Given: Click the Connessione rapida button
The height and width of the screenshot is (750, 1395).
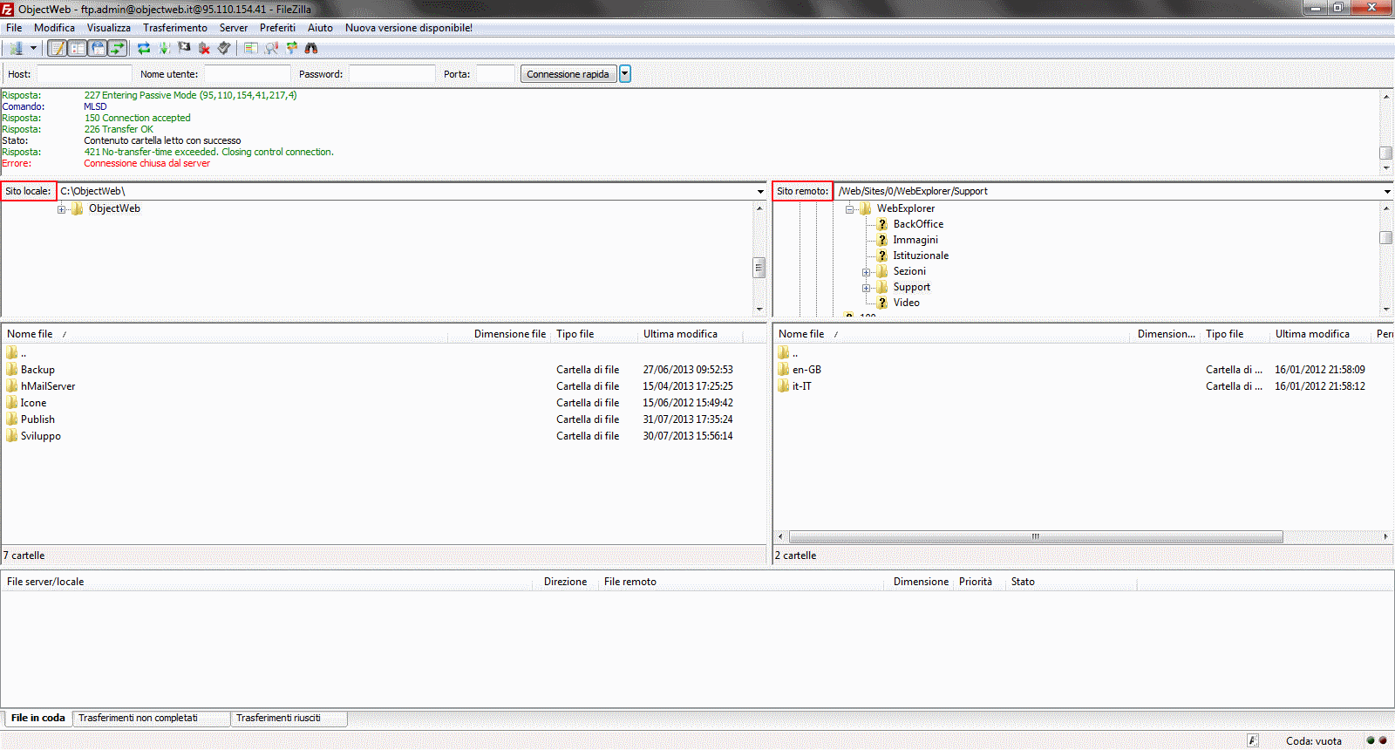Looking at the screenshot, I should click(568, 74).
